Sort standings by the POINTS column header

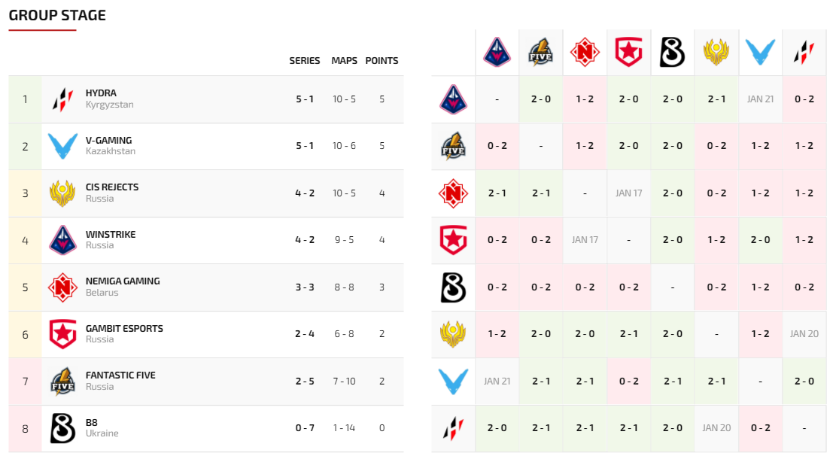[x=382, y=61]
